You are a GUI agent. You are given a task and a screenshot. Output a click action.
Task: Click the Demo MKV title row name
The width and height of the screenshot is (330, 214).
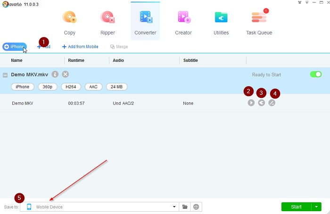23,103
